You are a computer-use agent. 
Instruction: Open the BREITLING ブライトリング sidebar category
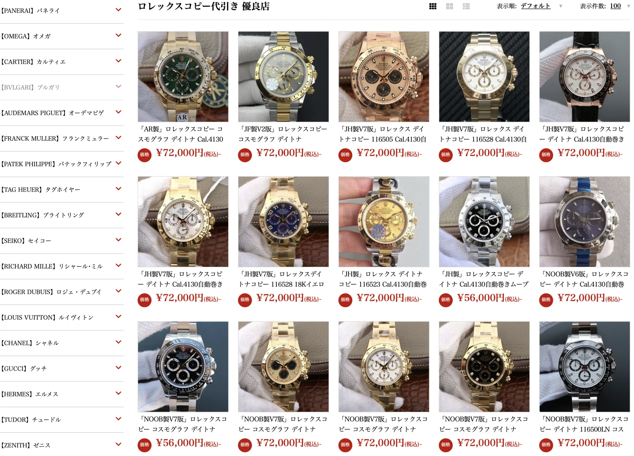43,215
